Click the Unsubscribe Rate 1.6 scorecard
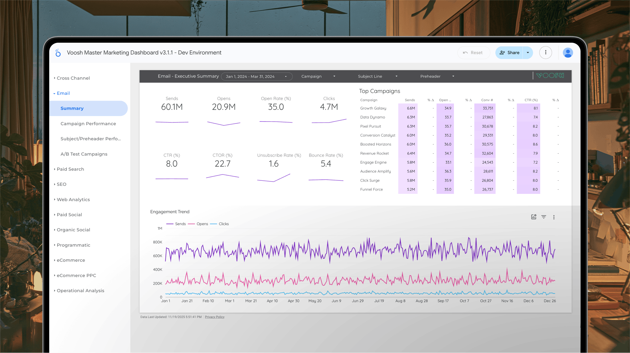The width and height of the screenshot is (630, 353). pos(279,168)
